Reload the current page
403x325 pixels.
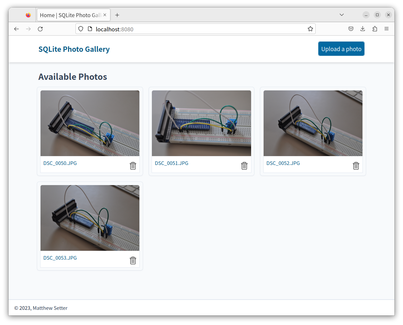[40, 29]
